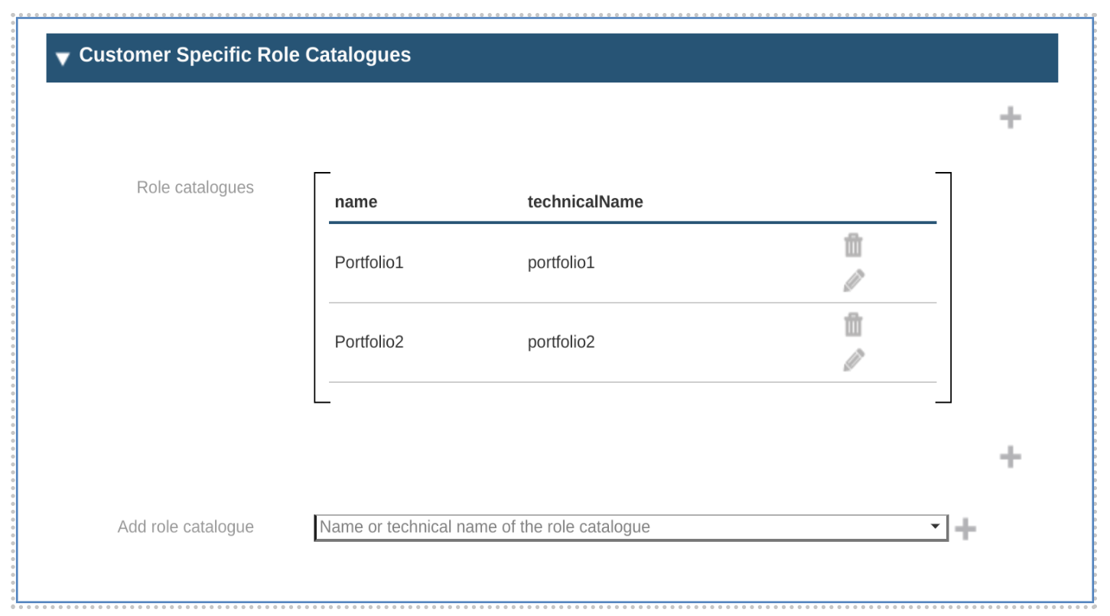This screenshot has width=1110, height=616.
Task: Click the Role catalogues field label
Action: tap(194, 188)
